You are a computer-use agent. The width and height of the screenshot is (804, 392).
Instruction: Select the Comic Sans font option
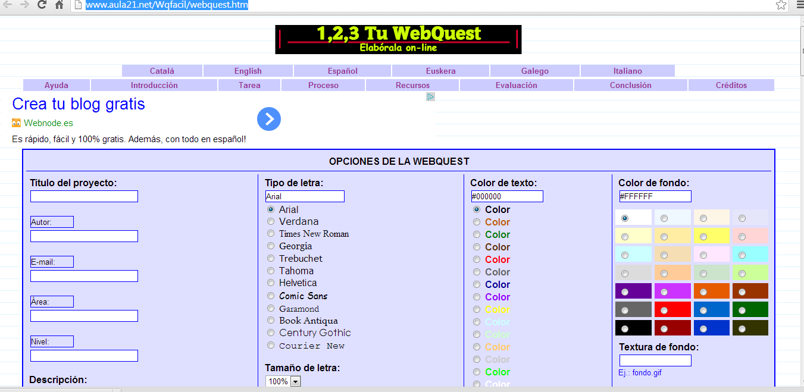[271, 296]
